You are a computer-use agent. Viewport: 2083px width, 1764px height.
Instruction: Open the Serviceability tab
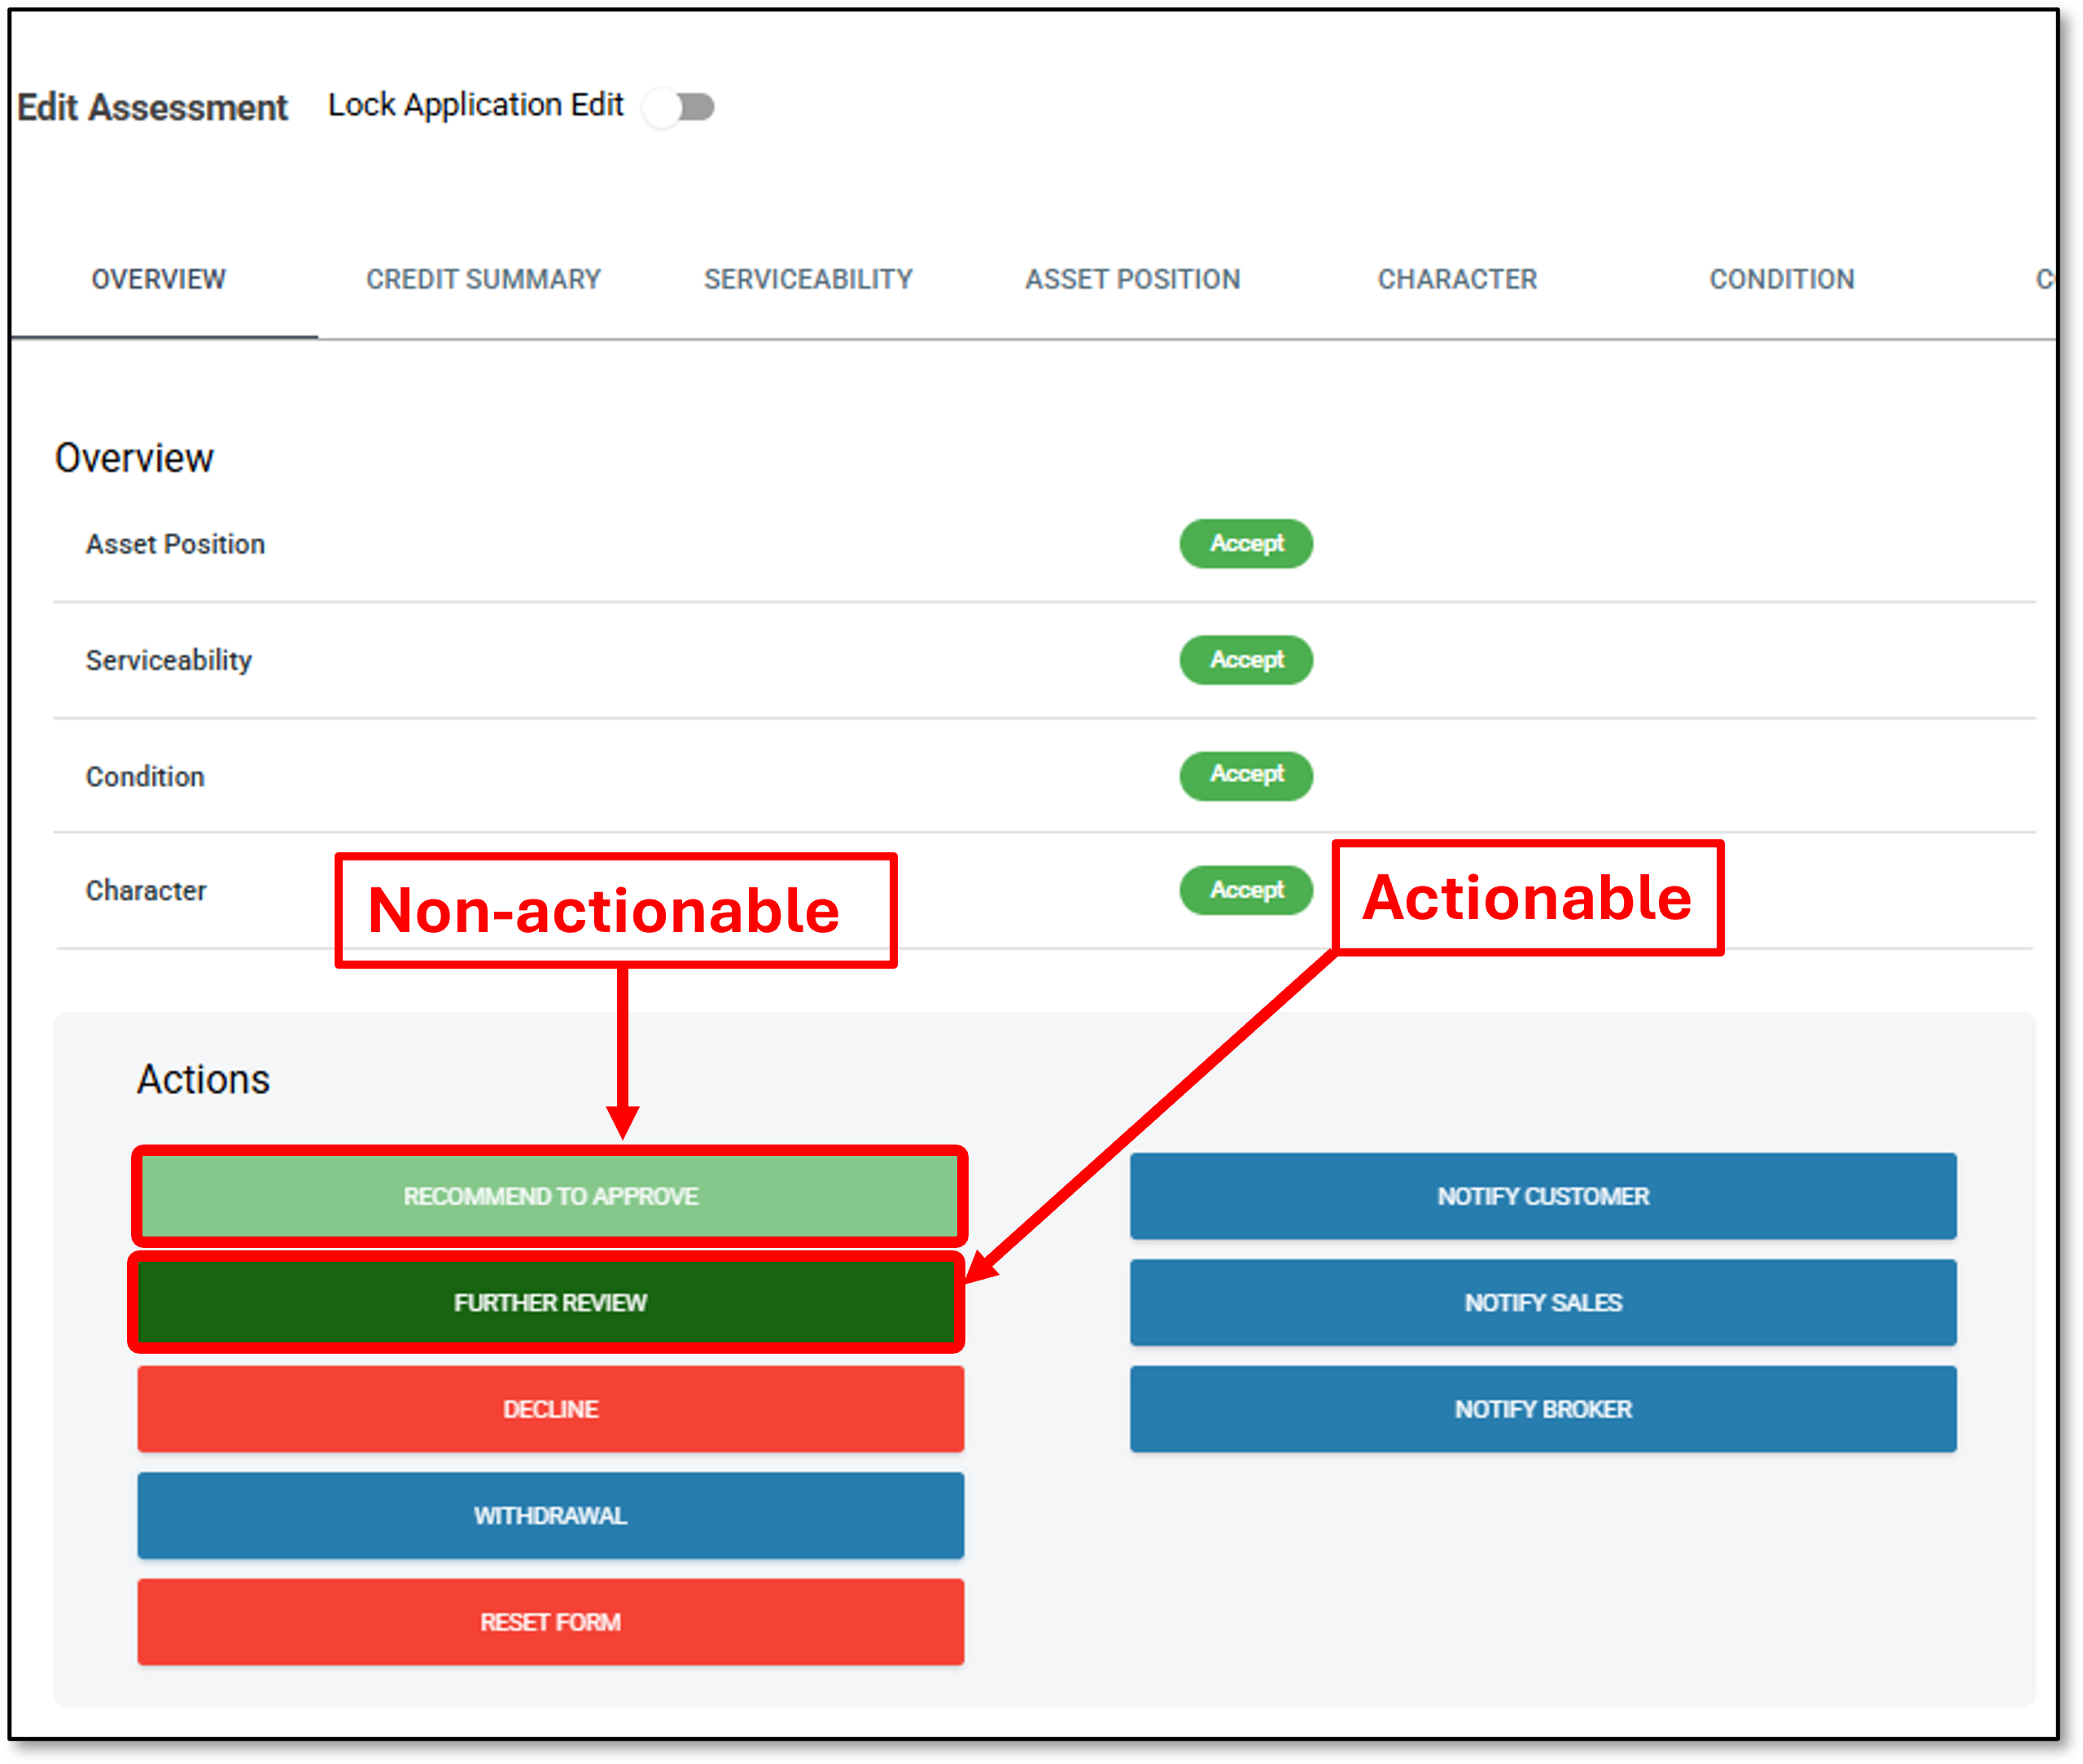[x=808, y=279]
